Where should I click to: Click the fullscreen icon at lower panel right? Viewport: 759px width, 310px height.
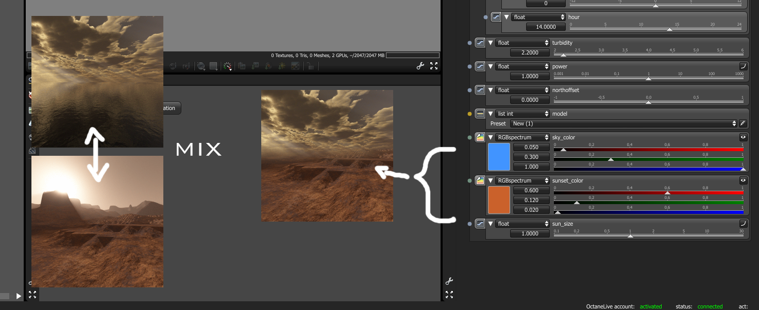click(x=449, y=295)
